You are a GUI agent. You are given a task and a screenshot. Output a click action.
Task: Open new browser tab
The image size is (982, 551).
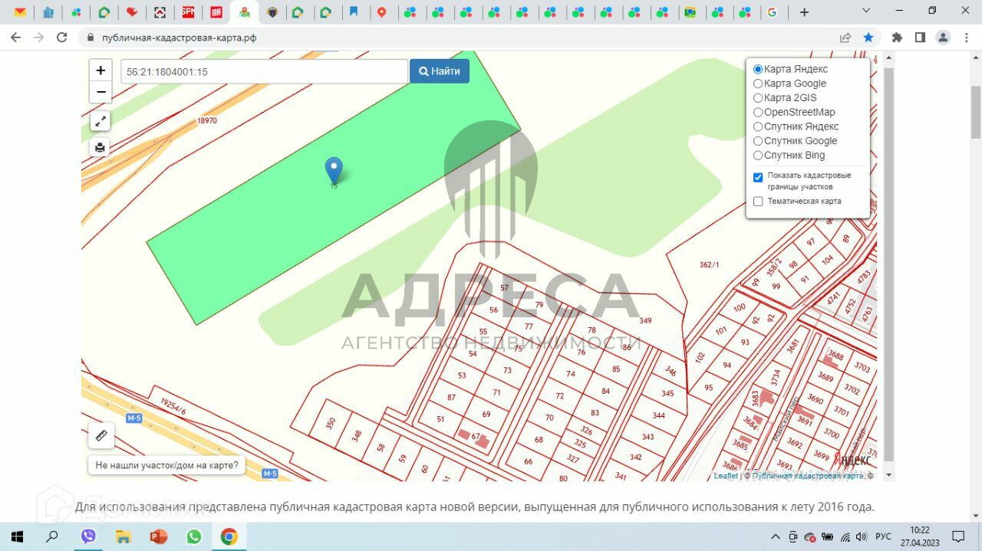click(x=804, y=12)
